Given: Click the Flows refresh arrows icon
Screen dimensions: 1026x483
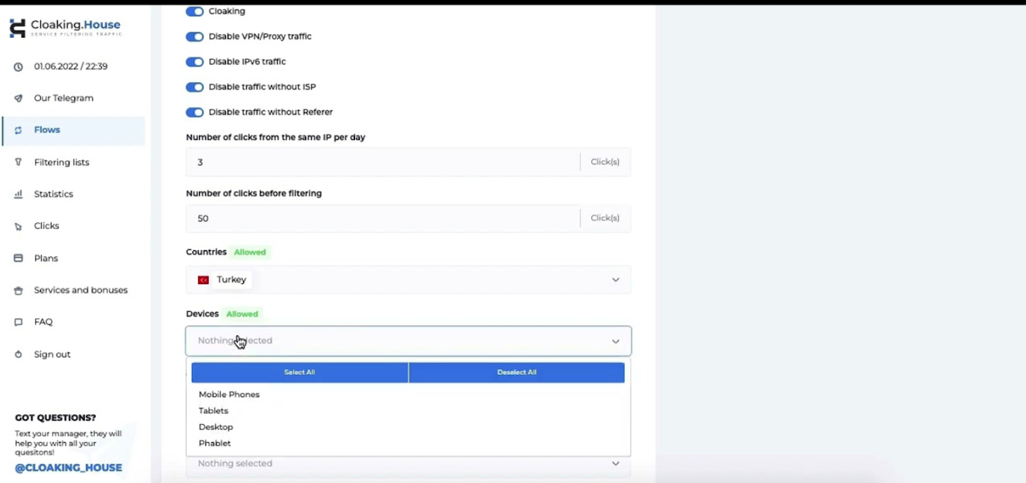Looking at the screenshot, I should (18, 130).
